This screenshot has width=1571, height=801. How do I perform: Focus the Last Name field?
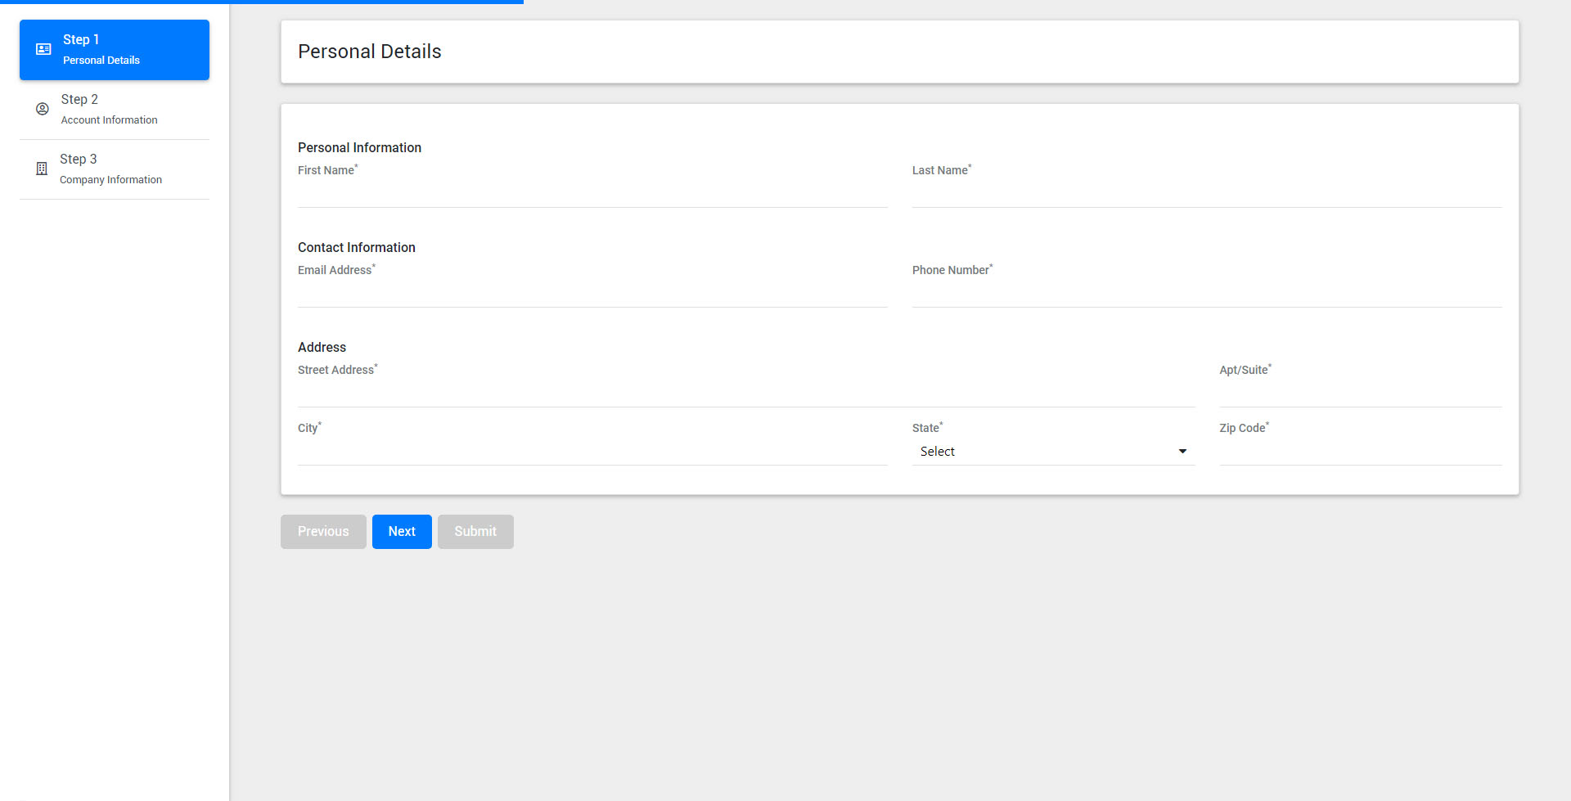pos(1207,194)
